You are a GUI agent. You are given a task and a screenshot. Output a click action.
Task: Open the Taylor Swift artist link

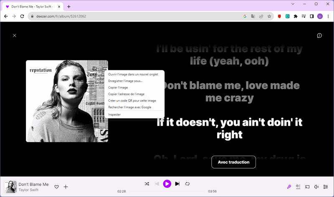coord(28,190)
